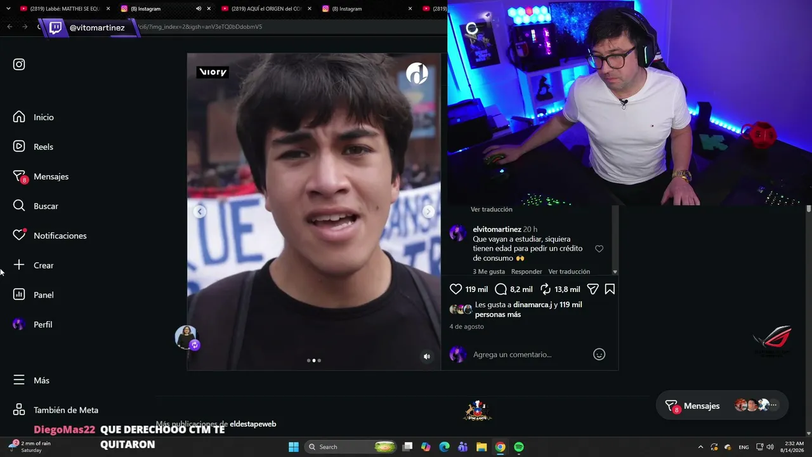812x457 pixels.
Task: Open También de Meta apps
Action: tap(56, 410)
